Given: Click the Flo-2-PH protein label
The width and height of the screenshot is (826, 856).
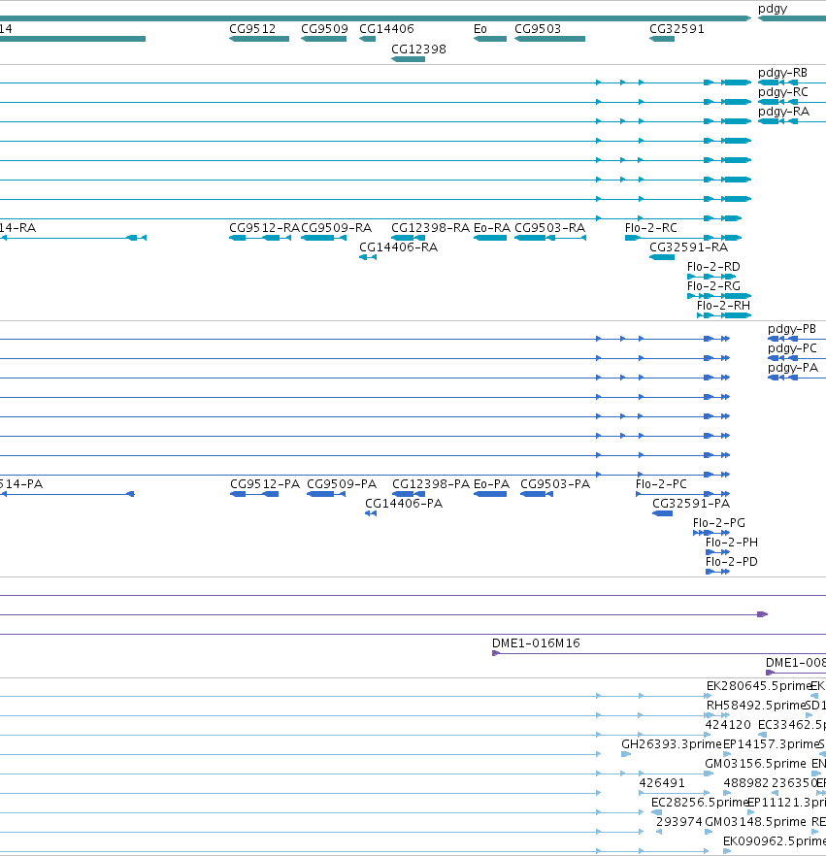Looking at the screenshot, I should click(x=732, y=543).
